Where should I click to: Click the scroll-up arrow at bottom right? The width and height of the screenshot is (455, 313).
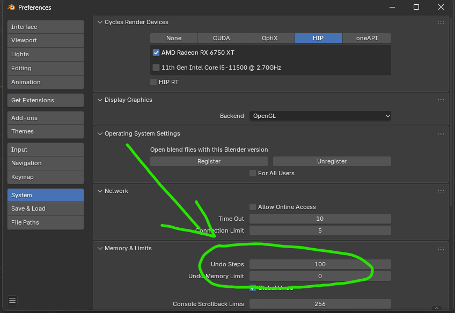(437, 308)
